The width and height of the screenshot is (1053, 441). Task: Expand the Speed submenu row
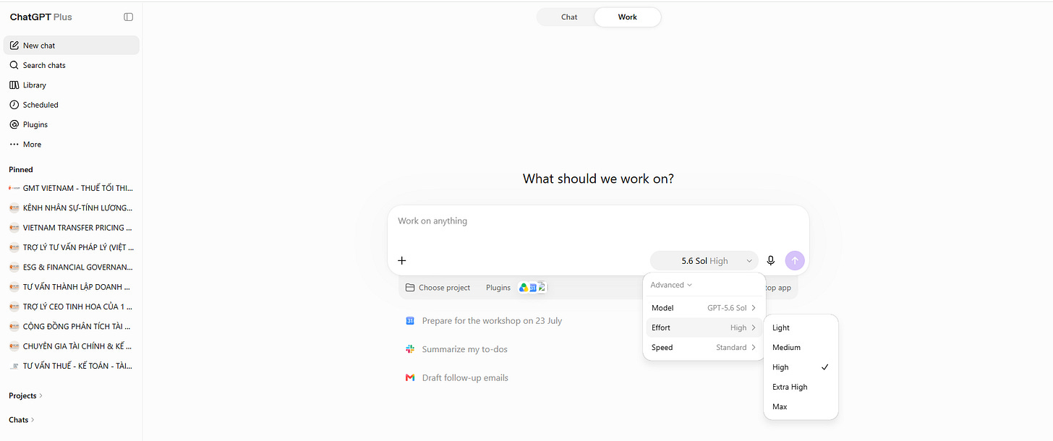704,348
